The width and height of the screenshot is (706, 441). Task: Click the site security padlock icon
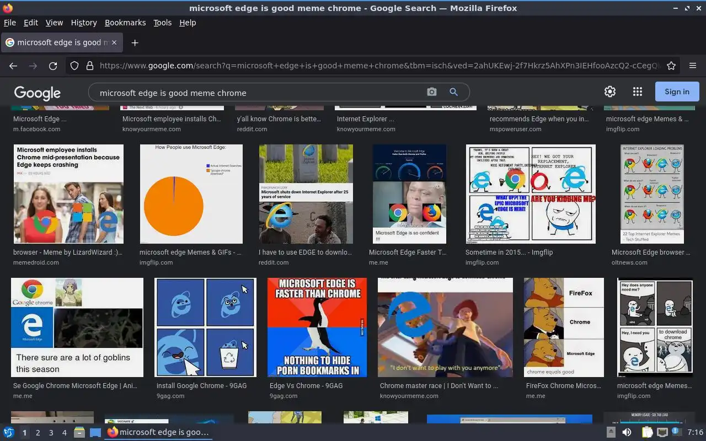(90, 66)
